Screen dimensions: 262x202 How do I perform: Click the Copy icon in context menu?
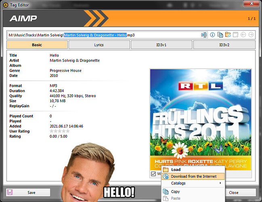[166, 191]
